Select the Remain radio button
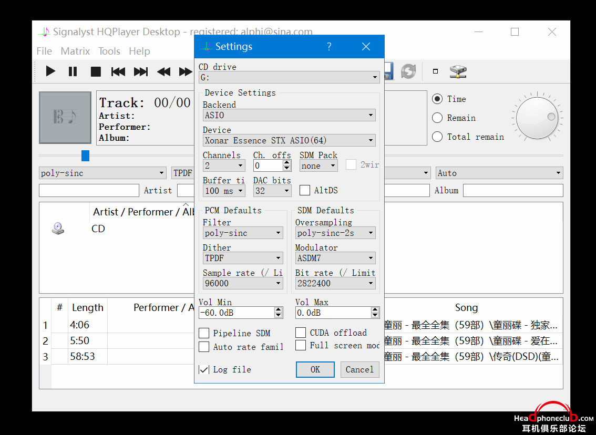Image resolution: width=596 pixels, height=435 pixels. point(437,118)
